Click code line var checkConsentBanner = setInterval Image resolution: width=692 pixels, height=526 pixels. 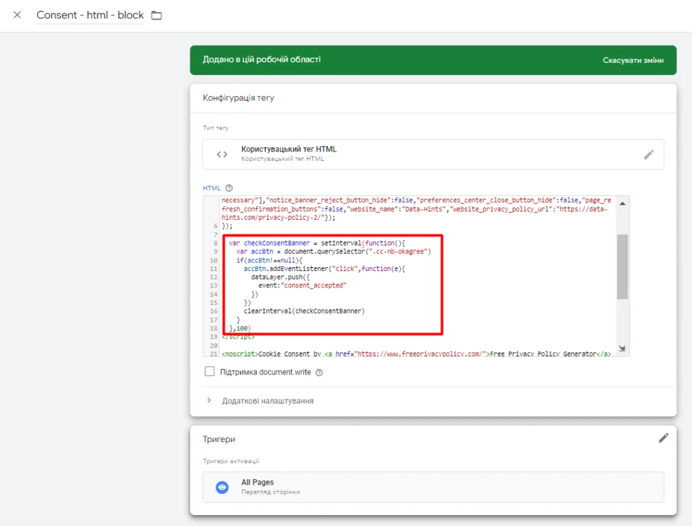point(317,243)
